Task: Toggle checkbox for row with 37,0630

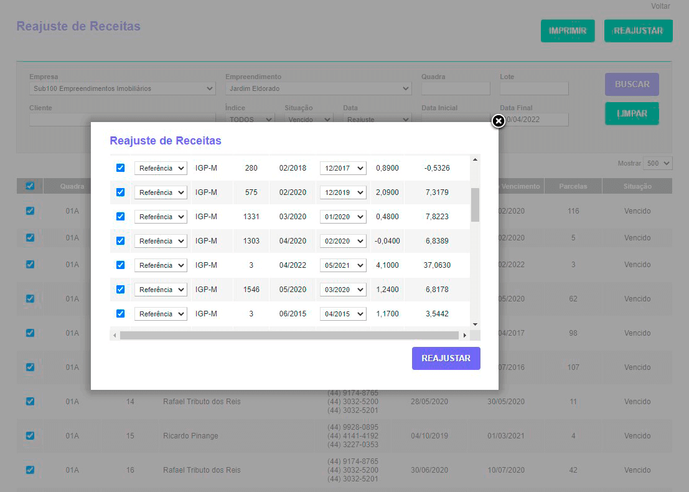Action: click(121, 265)
